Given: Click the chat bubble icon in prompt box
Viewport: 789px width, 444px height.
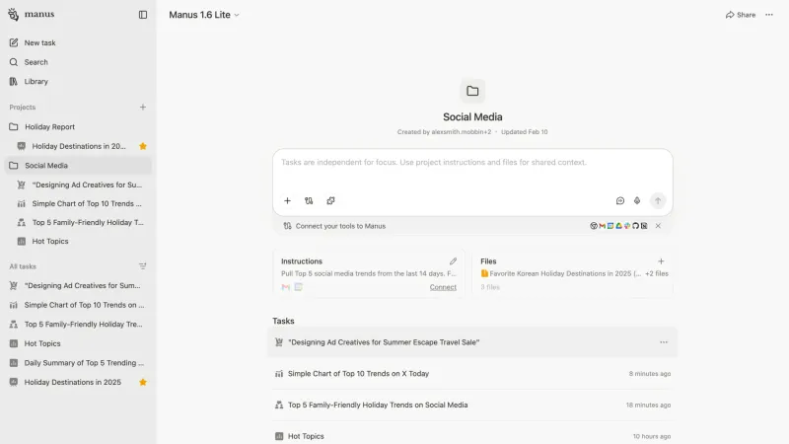Looking at the screenshot, I should coord(620,200).
